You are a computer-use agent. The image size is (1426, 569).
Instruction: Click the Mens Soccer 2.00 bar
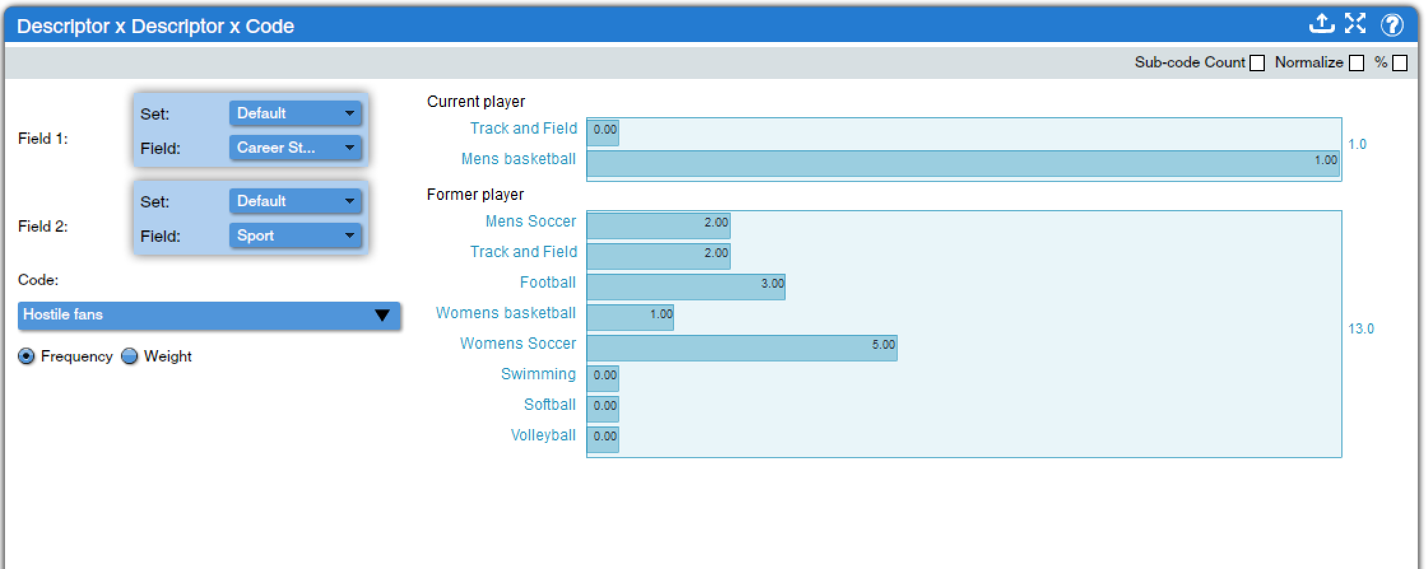click(x=658, y=226)
